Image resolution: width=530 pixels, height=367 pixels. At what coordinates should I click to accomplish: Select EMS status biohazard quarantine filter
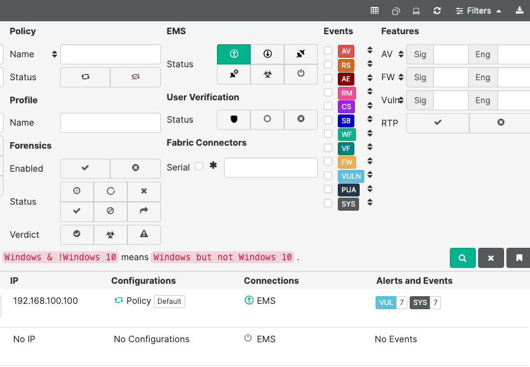coord(268,74)
